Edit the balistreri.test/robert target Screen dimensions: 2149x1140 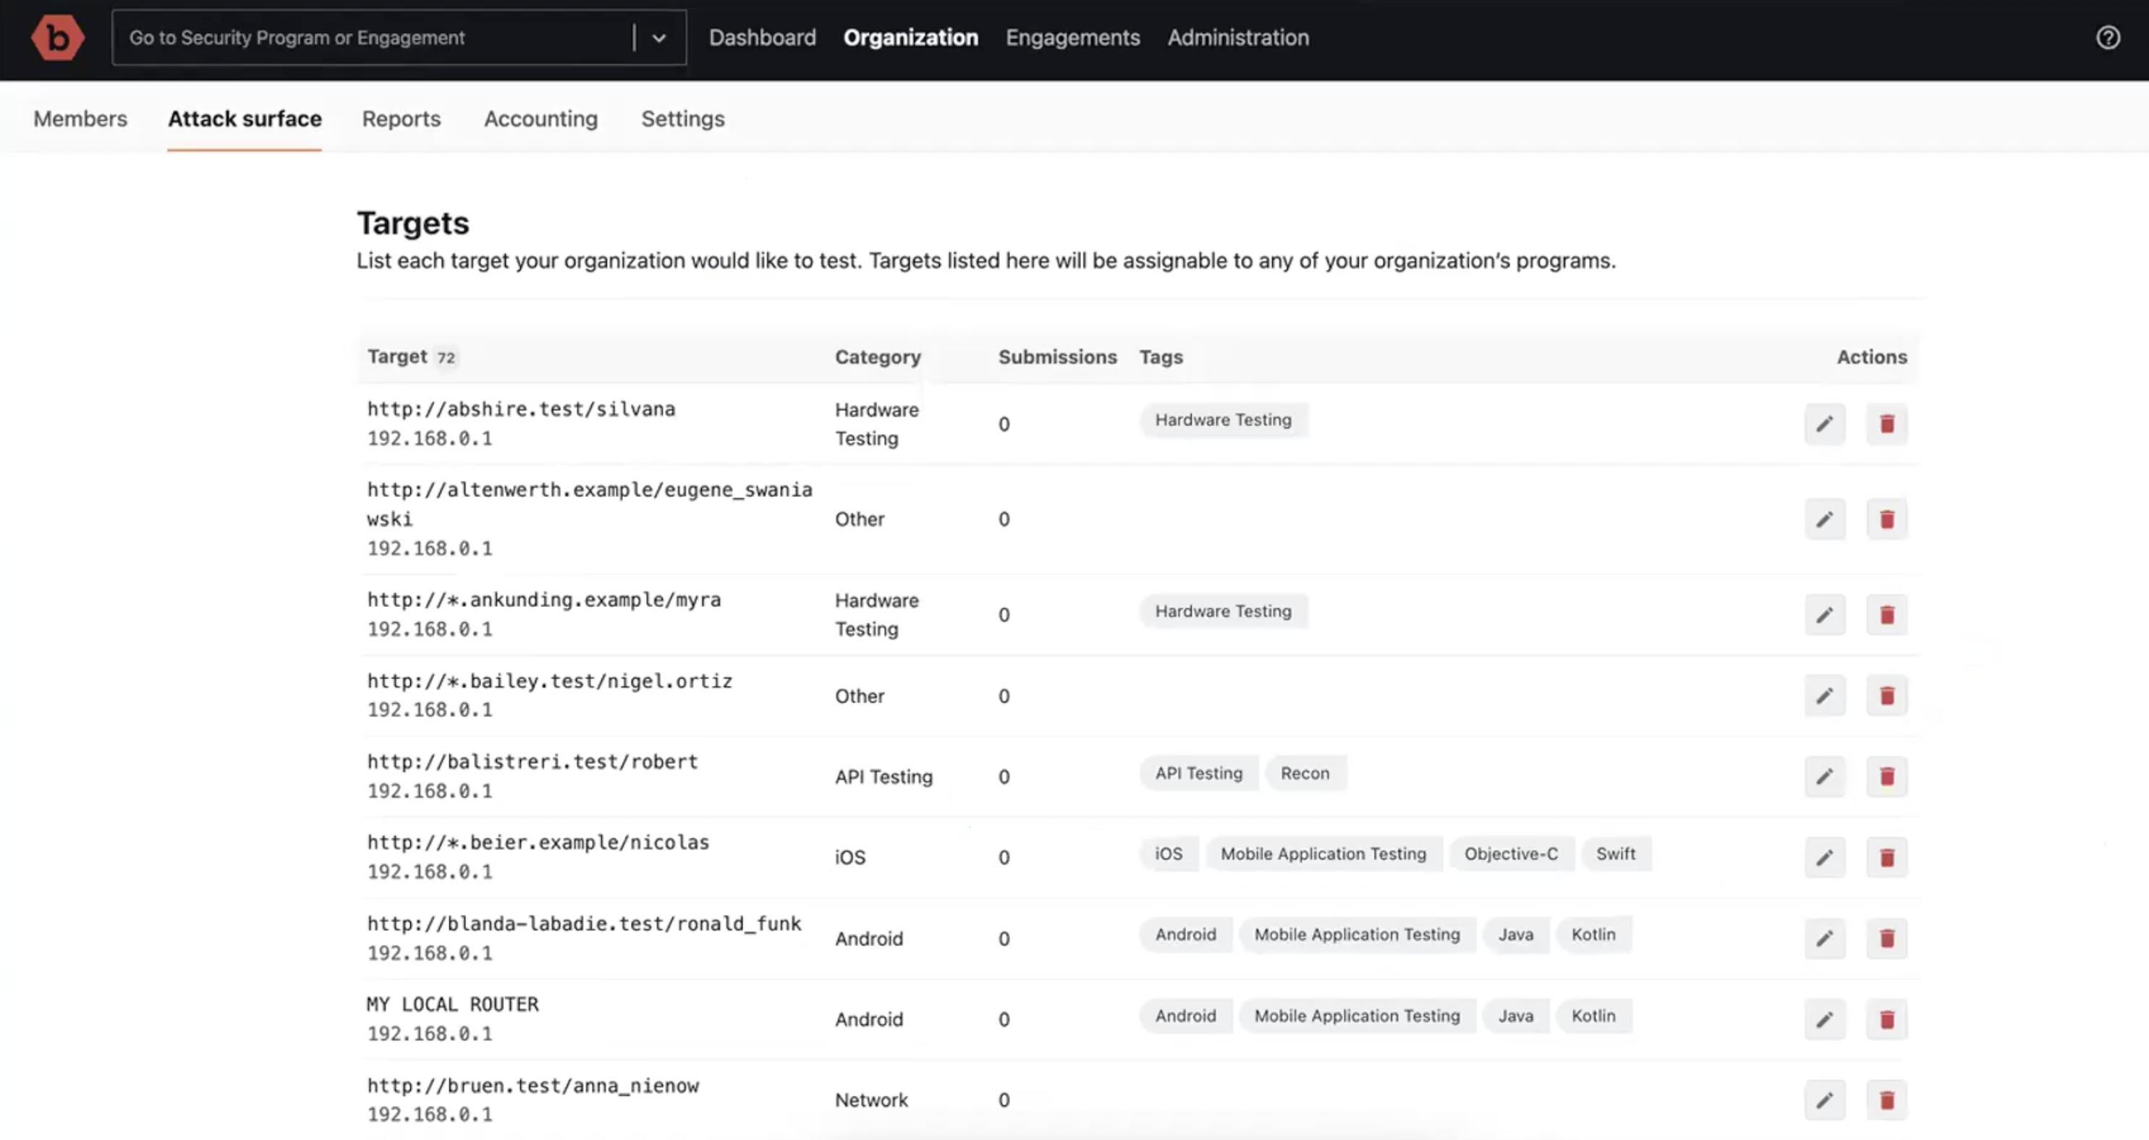pyautogui.click(x=1825, y=776)
